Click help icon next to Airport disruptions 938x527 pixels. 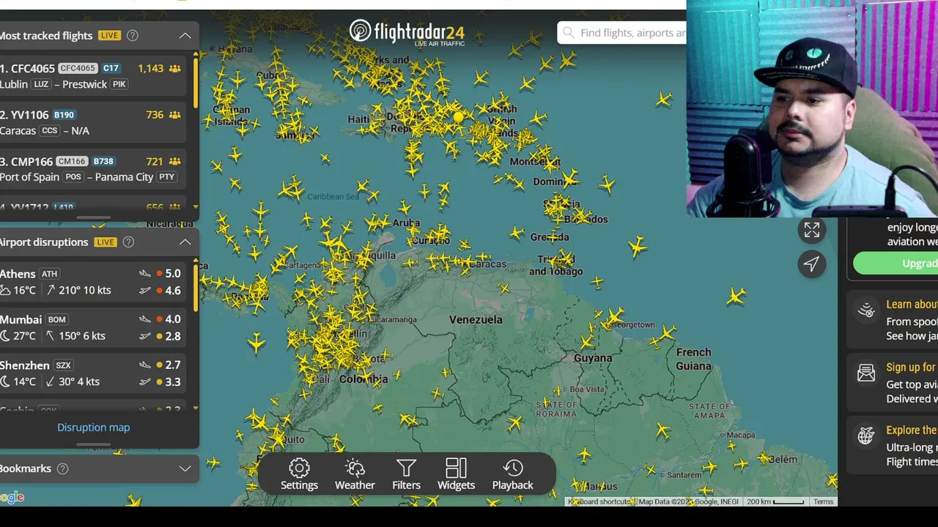point(128,242)
